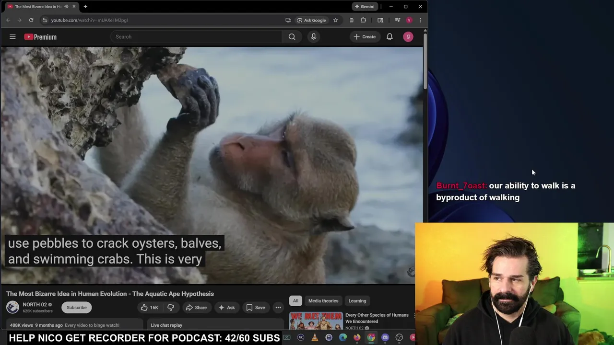Subscribe to NORTH 02 channel
The width and height of the screenshot is (614, 345).
click(77, 308)
